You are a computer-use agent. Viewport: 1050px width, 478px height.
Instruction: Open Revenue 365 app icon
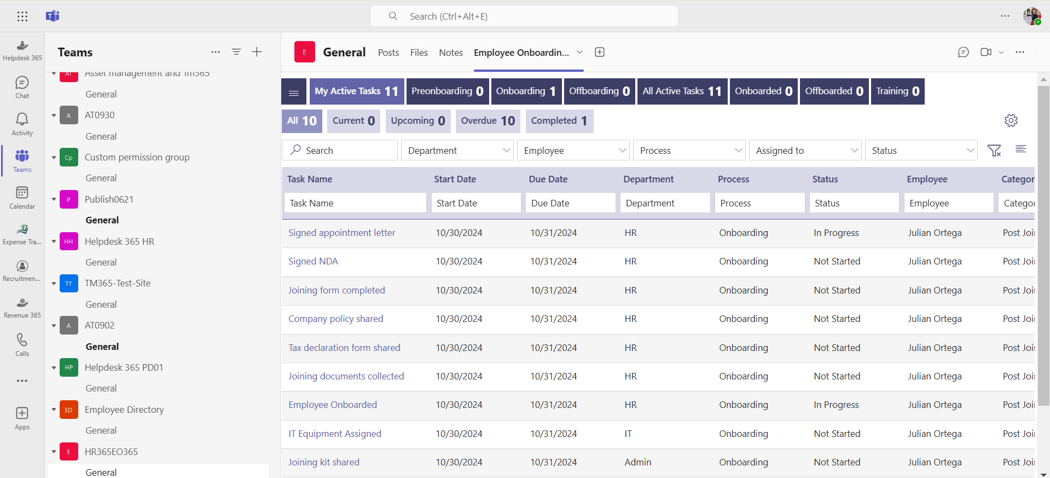[22, 308]
